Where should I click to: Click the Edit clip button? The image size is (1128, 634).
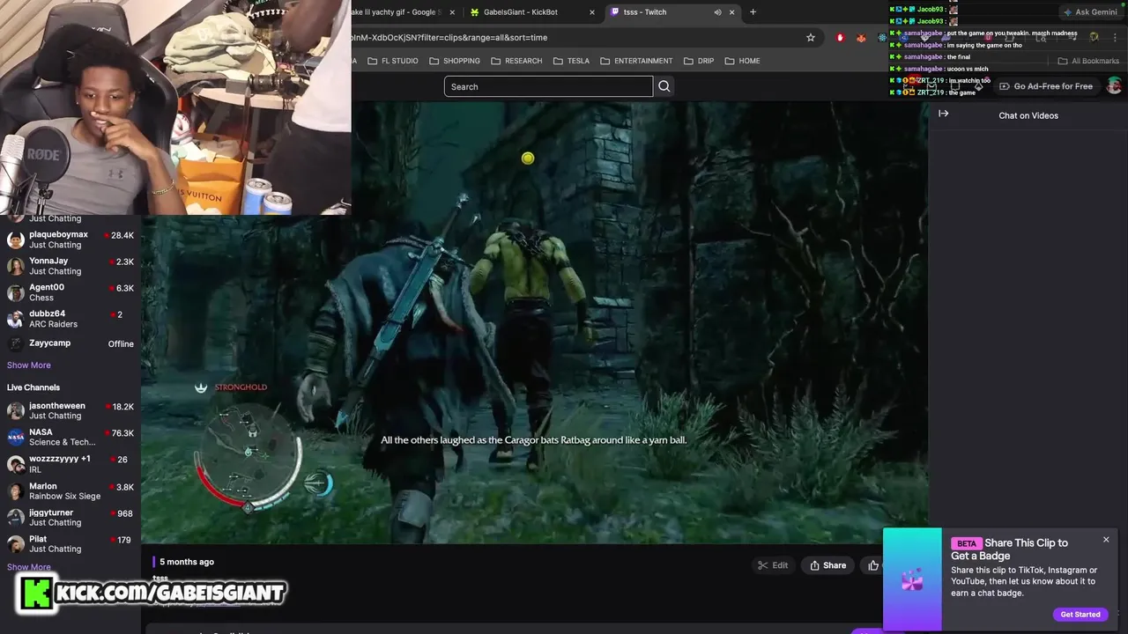click(x=773, y=565)
